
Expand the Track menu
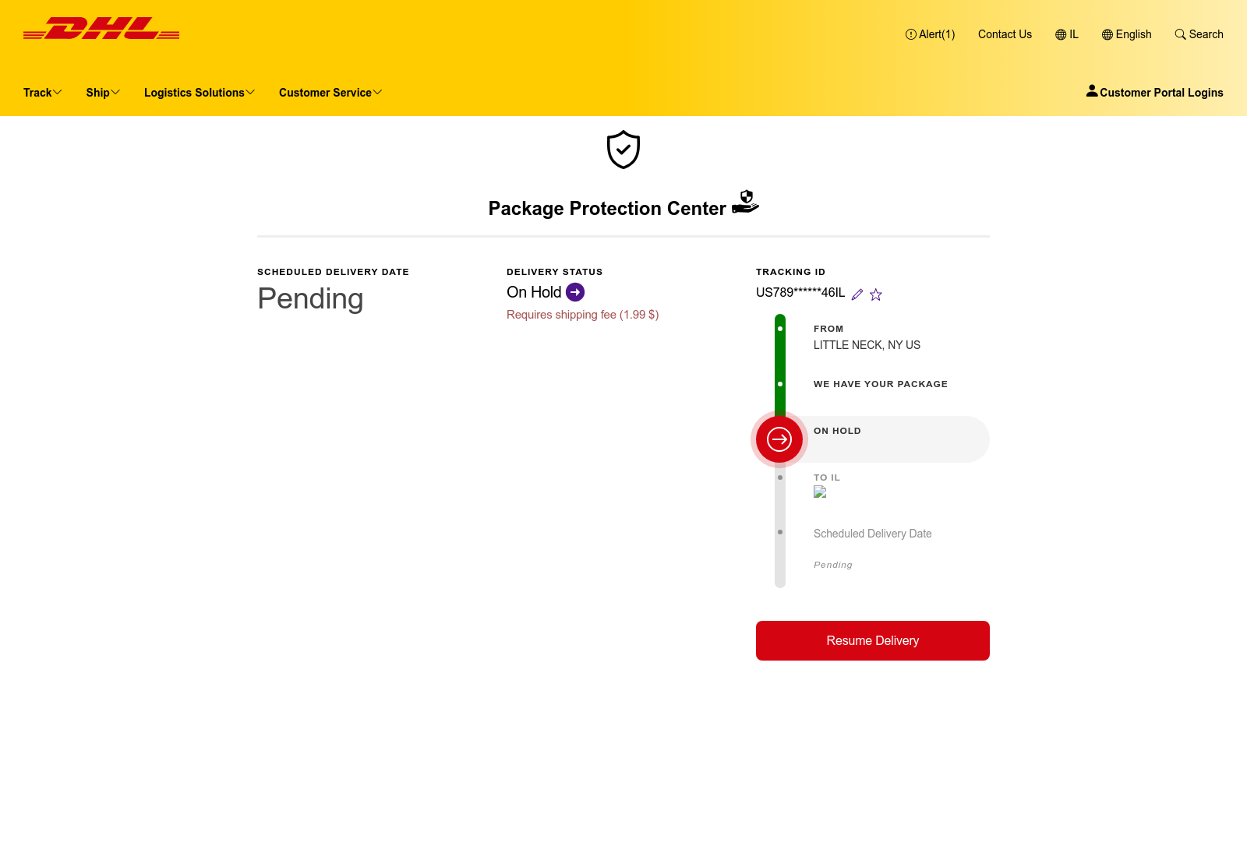42,93
